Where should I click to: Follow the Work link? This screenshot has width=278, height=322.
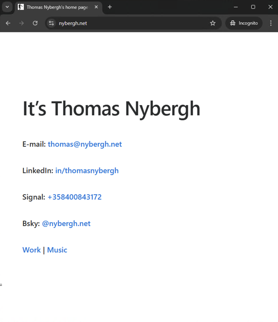click(x=31, y=250)
